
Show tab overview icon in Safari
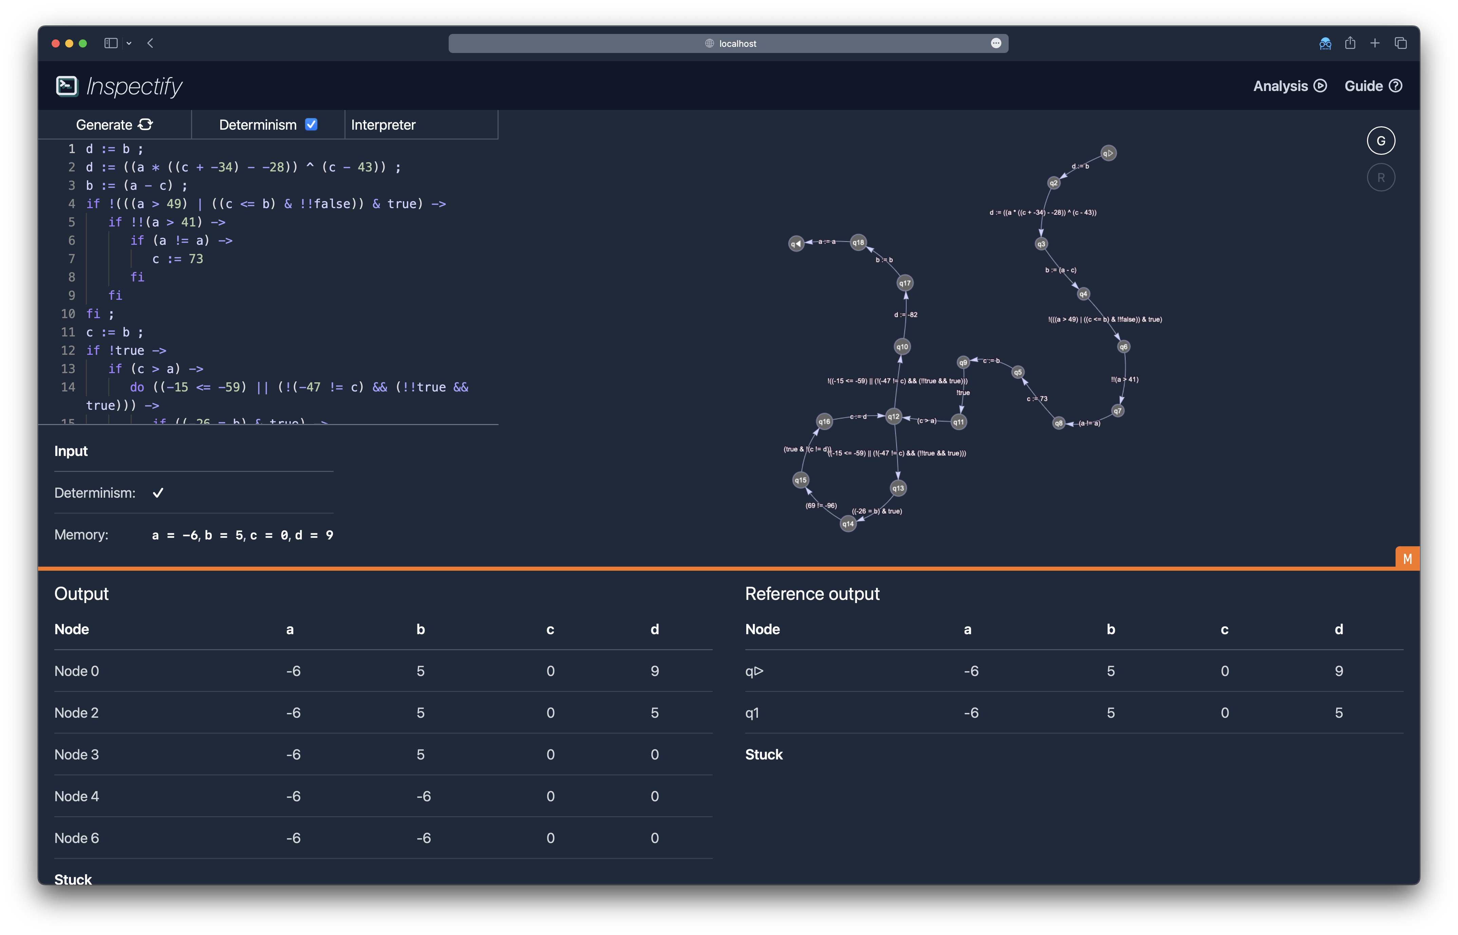[x=1400, y=43]
